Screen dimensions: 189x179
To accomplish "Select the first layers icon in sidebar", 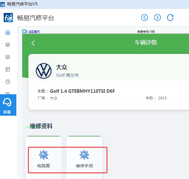I will tap(8, 45).
